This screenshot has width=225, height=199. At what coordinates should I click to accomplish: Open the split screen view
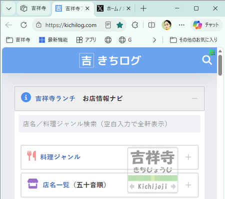[151, 25]
